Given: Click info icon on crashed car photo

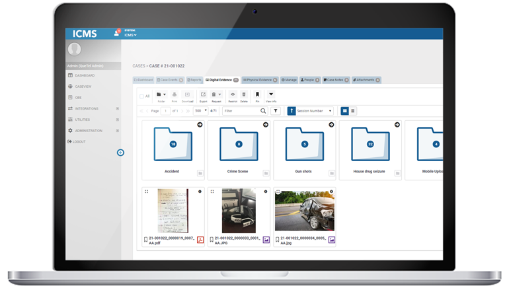Looking at the screenshot, I should click(x=331, y=192).
